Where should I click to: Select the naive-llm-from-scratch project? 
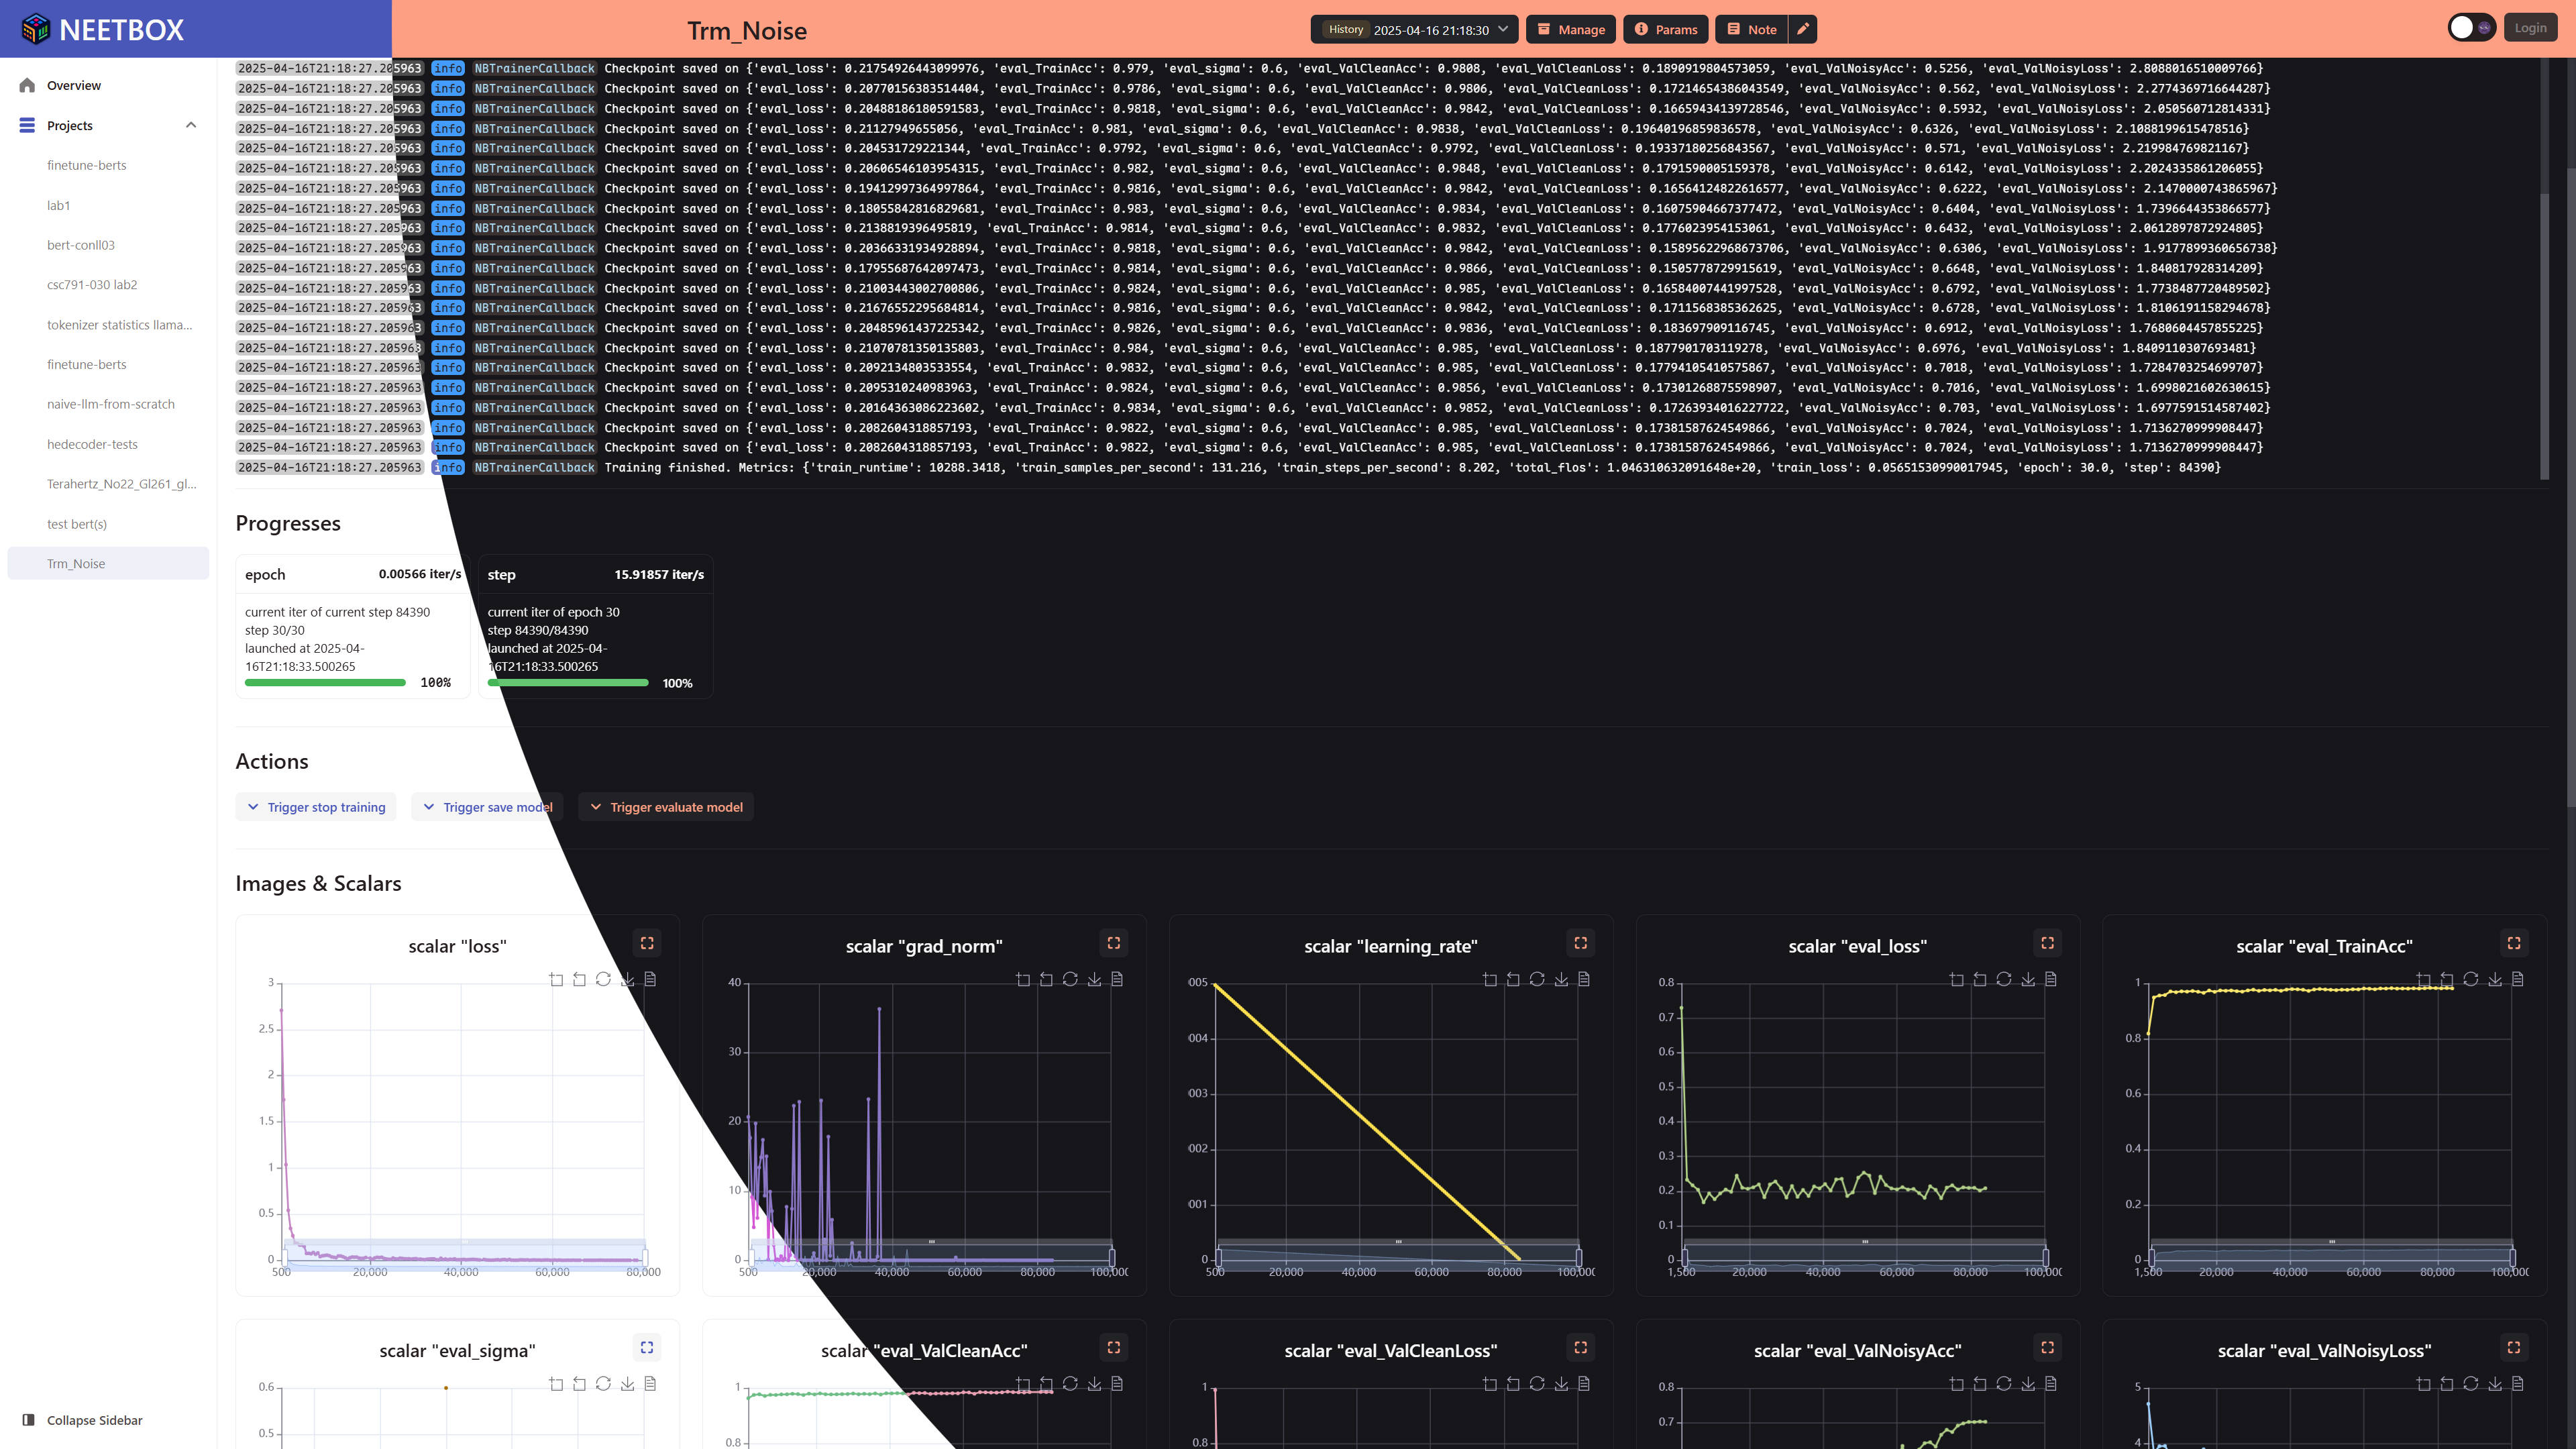click(x=111, y=404)
